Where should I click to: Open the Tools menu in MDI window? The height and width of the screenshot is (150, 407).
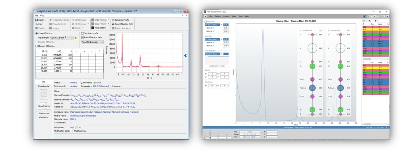pos(240,16)
